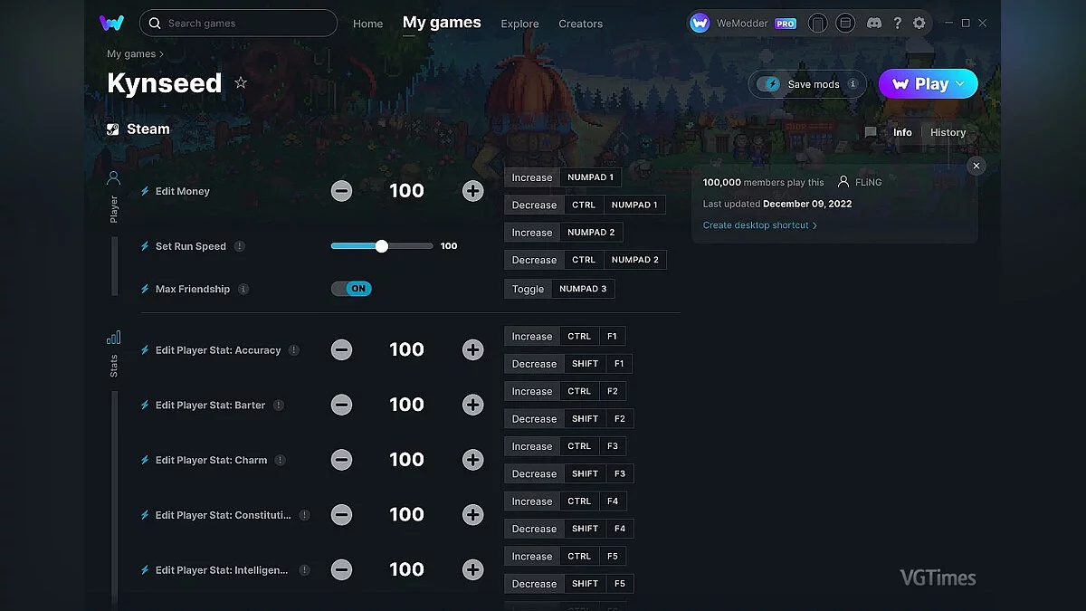
Task: Click minus for Intelligence stat
Action: 341,569
